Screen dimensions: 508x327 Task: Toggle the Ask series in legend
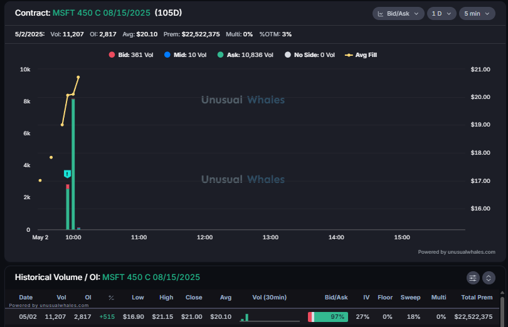(x=245, y=55)
